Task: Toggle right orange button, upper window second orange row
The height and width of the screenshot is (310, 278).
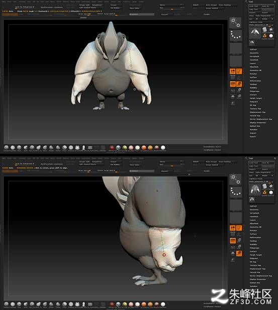Action: pos(239,84)
